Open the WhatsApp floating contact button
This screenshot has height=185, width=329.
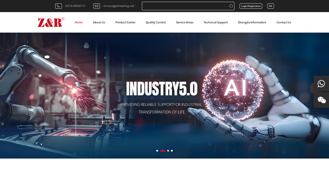pyautogui.click(x=321, y=83)
